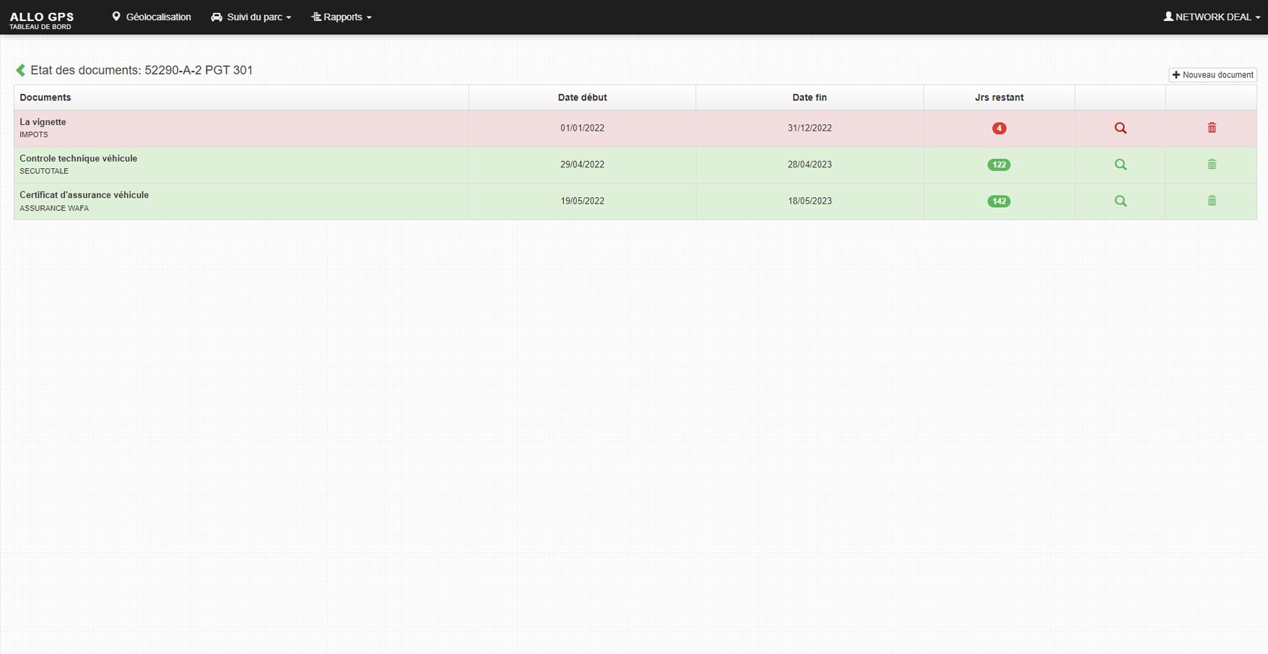The width and height of the screenshot is (1268, 654).
Task: Click the red 4 days remaining badge
Action: [x=999, y=128]
